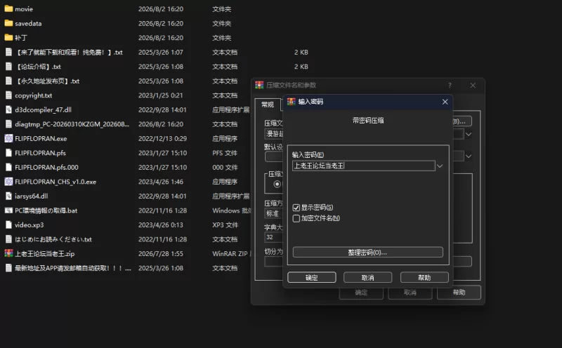Click the iarsys64.dll file icon
The width and height of the screenshot is (562, 348).
tap(8, 196)
